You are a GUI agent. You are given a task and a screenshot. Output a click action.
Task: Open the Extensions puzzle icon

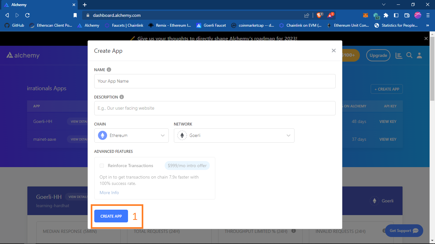[x=386, y=15]
